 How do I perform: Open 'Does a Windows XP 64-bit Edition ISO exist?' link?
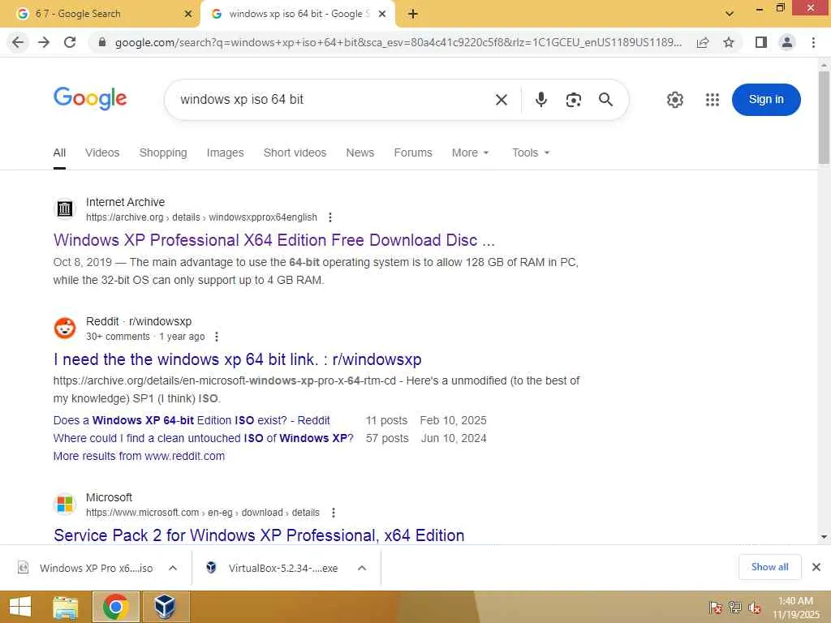[x=192, y=421]
